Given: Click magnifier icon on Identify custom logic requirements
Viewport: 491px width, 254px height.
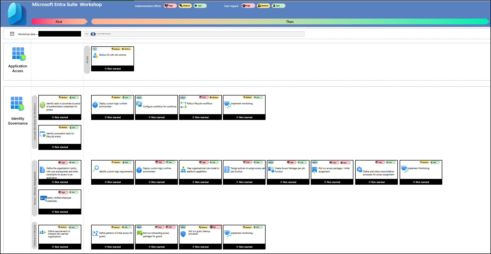Looking at the screenshot, I should pyautogui.click(x=96, y=169).
